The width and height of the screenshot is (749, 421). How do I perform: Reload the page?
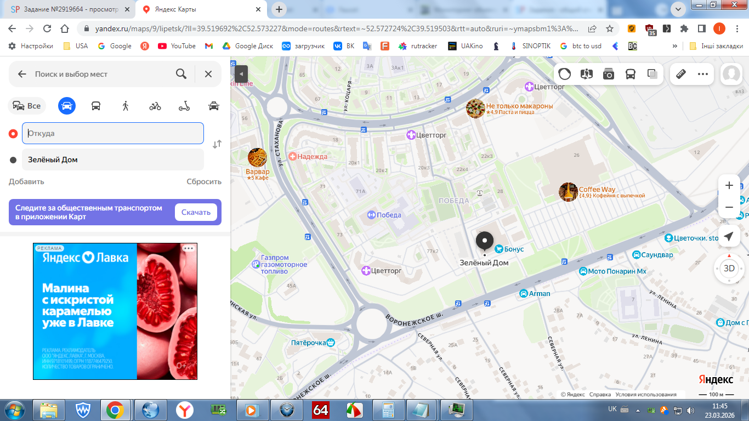click(47, 29)
